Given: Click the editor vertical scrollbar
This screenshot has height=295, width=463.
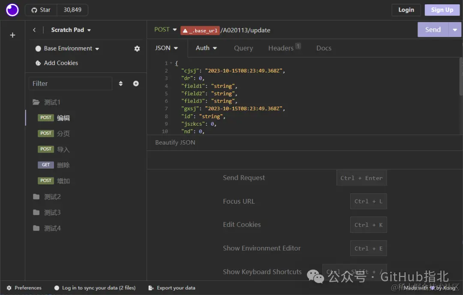Looking at the screenshot, I should (x=461, y=77).
